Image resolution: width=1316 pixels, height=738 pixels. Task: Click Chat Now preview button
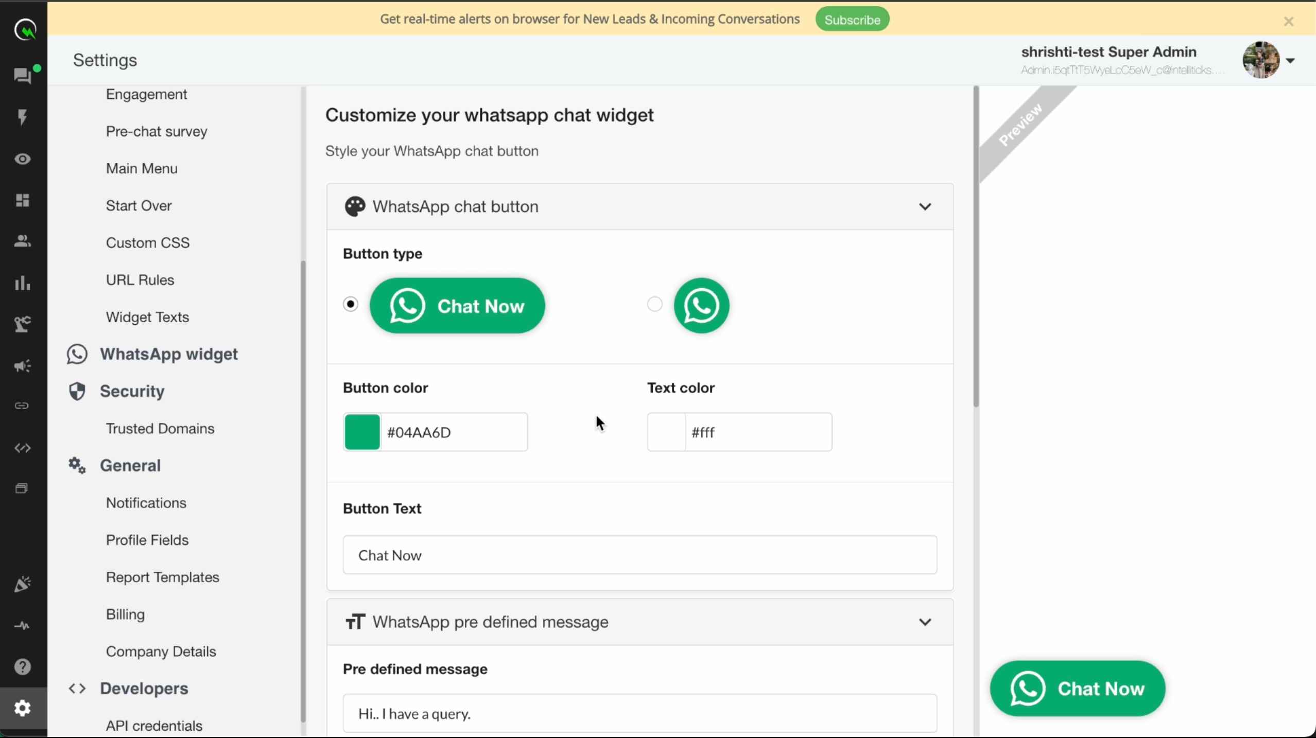(1077, 689)
